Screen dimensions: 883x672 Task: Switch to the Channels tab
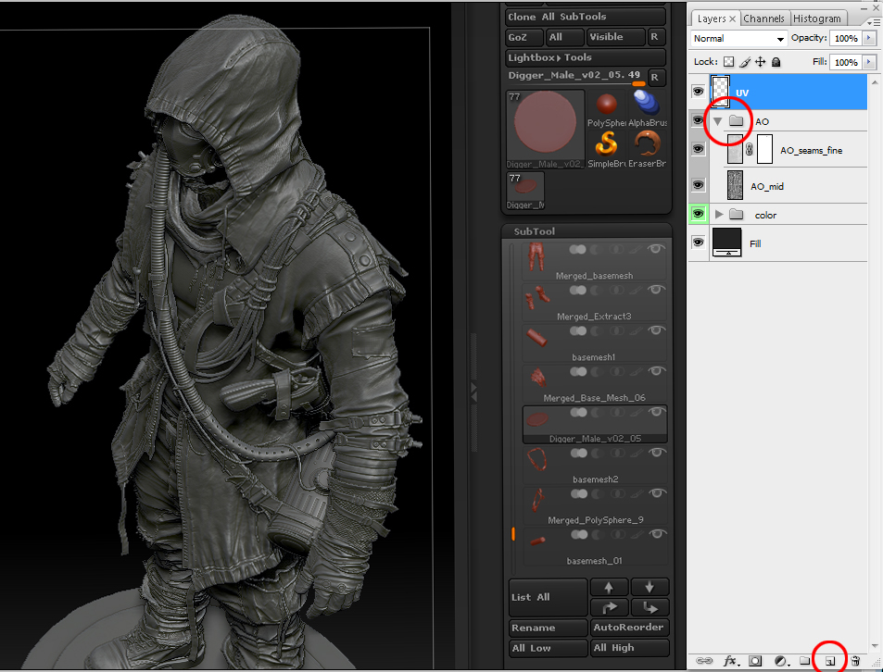763,19
